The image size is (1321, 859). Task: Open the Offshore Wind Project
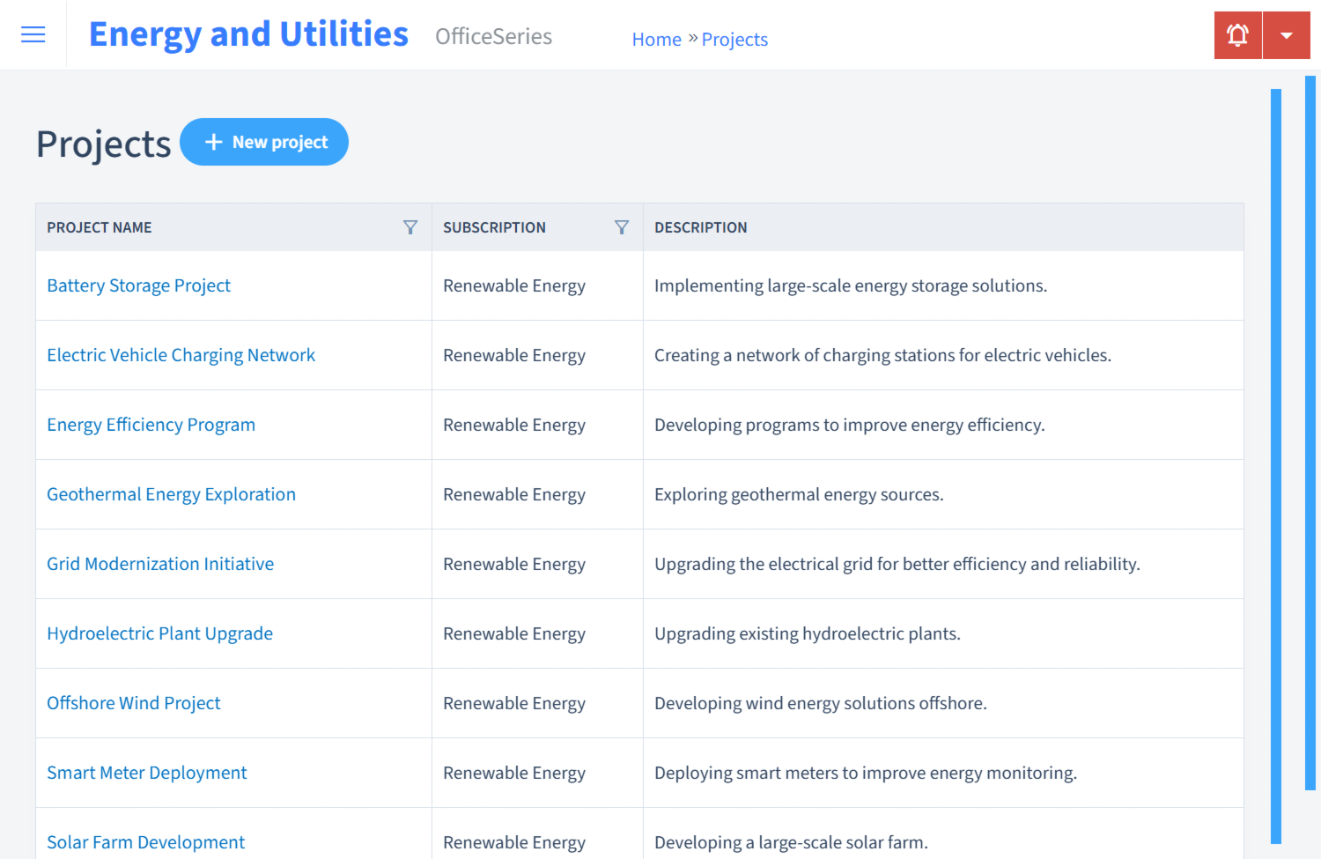tap(133, 703)
